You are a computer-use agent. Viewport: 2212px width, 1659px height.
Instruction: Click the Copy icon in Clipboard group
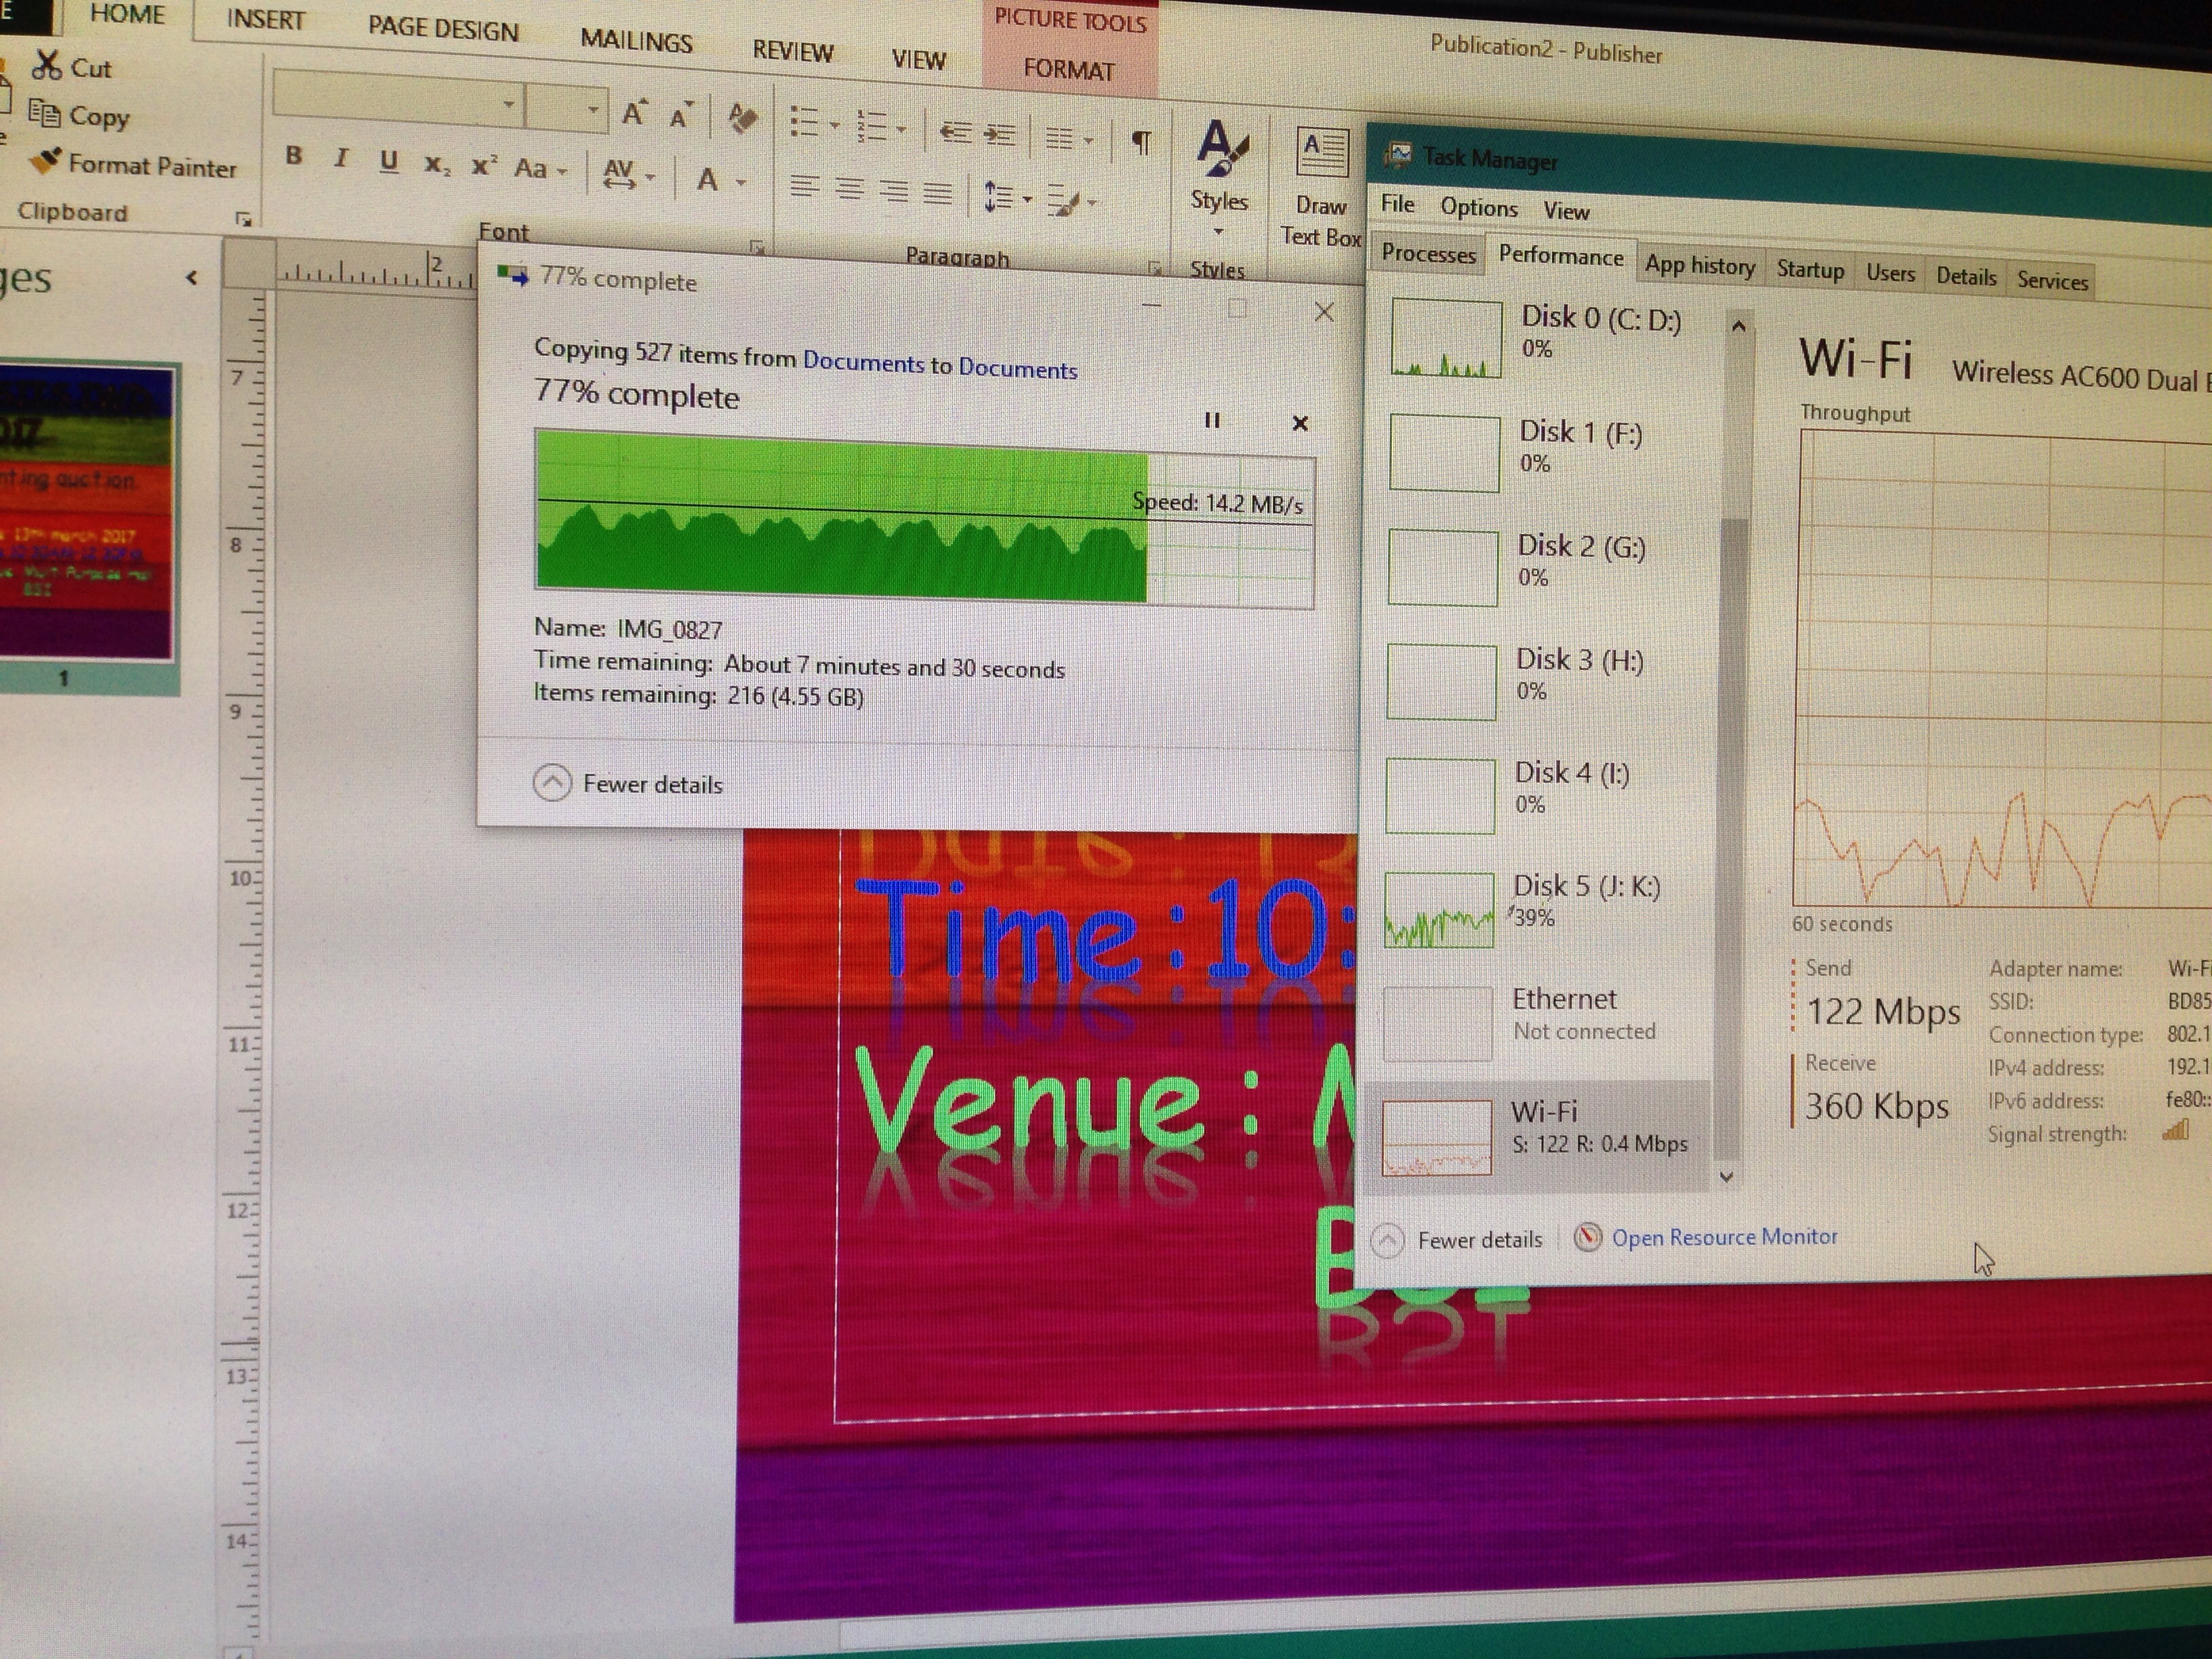click(x=44, y=113)
